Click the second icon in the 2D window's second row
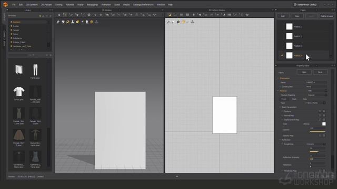Viewport: 337px width, 189px height. (173, 22)
